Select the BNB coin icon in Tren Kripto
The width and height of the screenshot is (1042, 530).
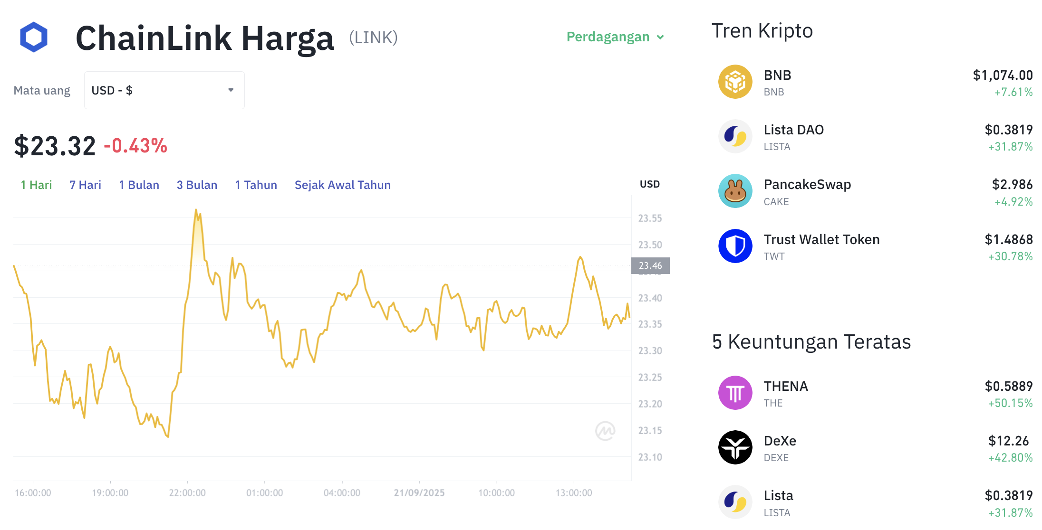click(735, 81)
